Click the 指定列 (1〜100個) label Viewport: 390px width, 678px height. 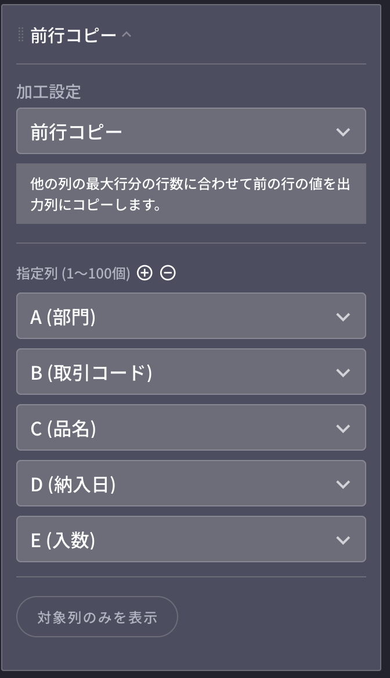(x=71, y=273)
